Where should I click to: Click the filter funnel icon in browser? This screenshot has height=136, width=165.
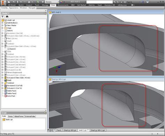(2, 17)
